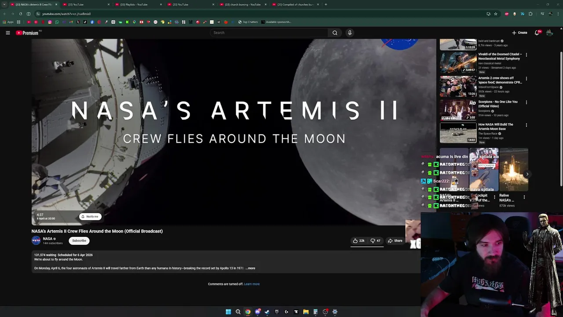
Task: Start voice search with the microphone
Action: click(x=350, y=33)
